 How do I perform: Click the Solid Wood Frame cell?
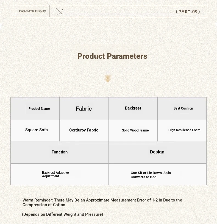point(133,130)
